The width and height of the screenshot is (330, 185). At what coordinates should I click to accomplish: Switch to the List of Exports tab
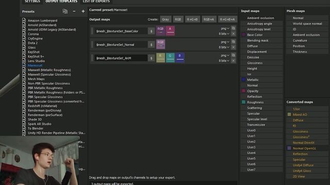[x=96, y=2]
